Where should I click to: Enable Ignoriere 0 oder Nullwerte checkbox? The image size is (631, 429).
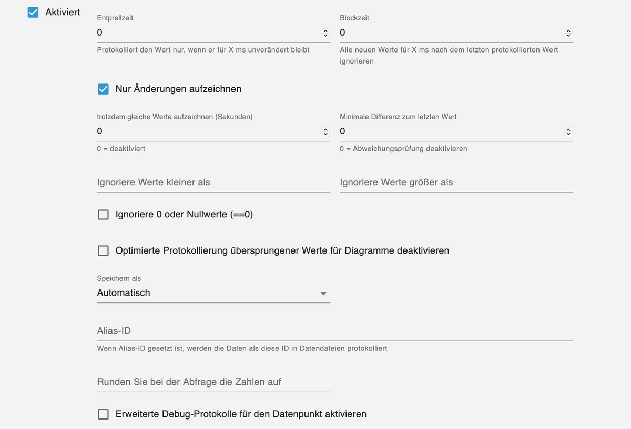(x=104, y=214)
